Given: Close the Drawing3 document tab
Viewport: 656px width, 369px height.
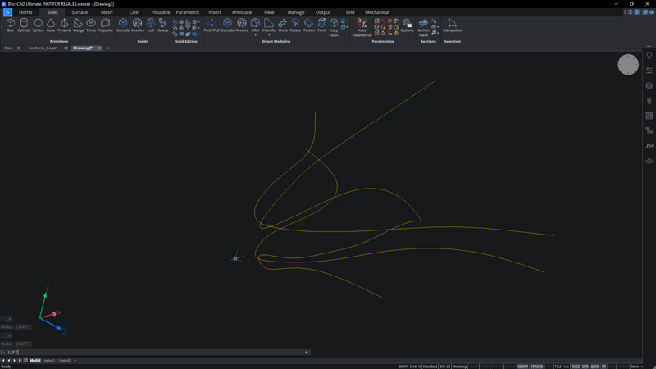Looking at the screenshot, I should coord(99,48).
